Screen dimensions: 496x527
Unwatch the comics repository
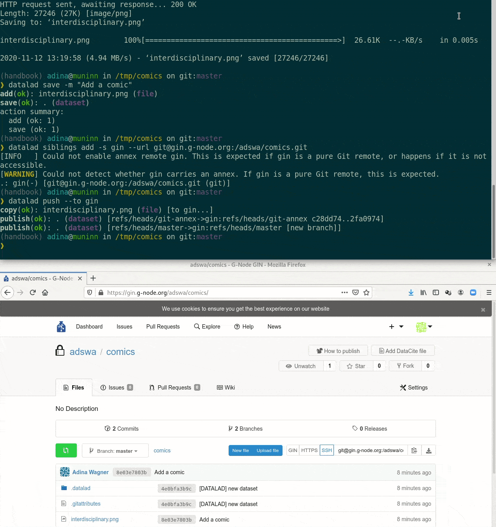(301, 366)
